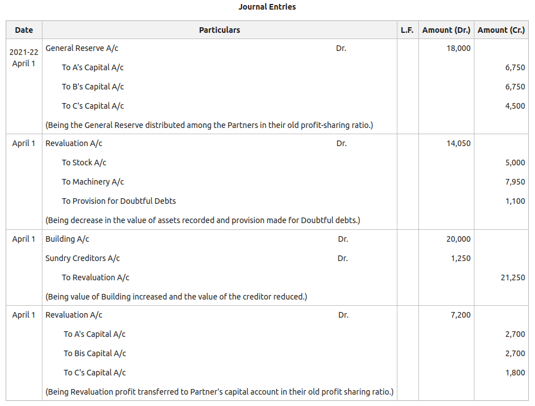This screenshot has width=535, height=406.
Task: Select the Particulars column header
Action: 219,29
